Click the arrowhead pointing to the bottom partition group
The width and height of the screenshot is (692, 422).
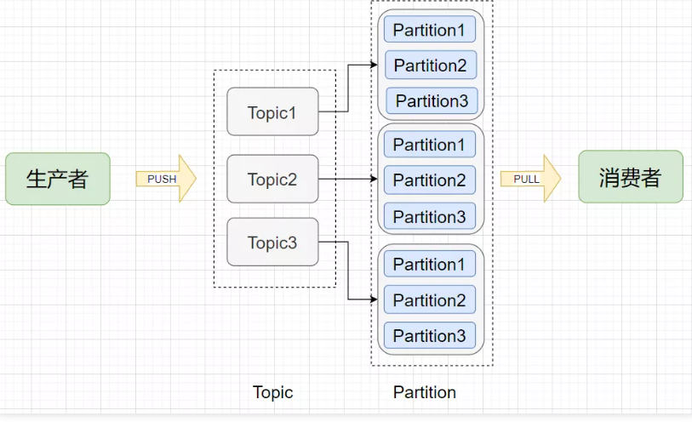tap(373, 299)
